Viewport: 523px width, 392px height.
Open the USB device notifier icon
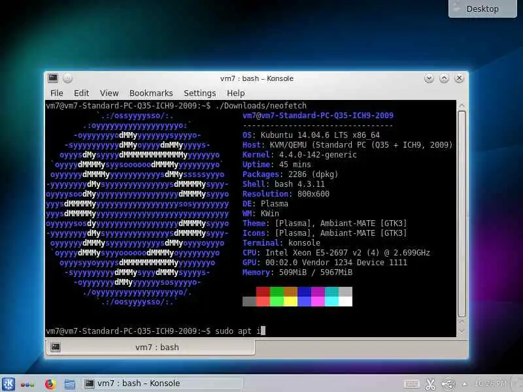click(x=448, y=384)
